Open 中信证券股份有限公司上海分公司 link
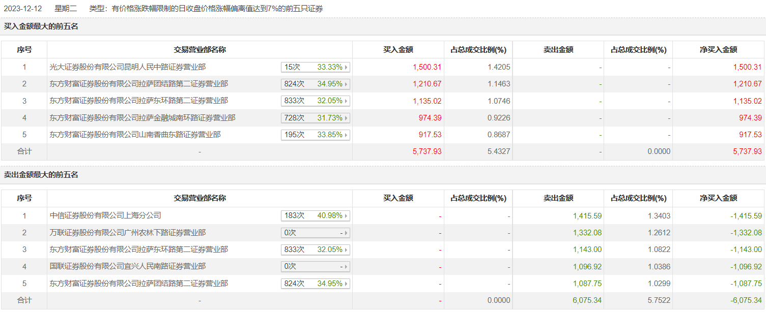Screen dimensions: 766x312 105,216
